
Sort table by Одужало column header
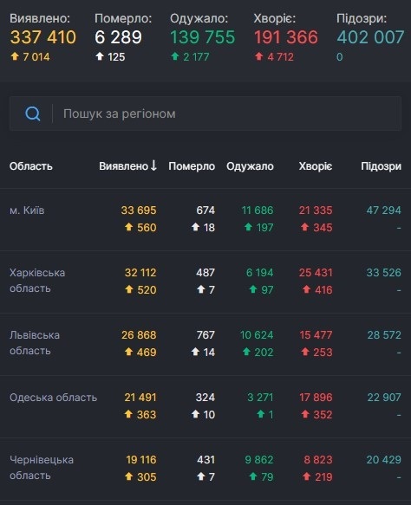tap(250, 166)
